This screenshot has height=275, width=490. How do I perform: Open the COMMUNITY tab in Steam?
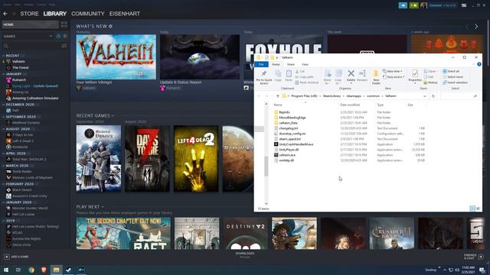[x=88, y=14]
